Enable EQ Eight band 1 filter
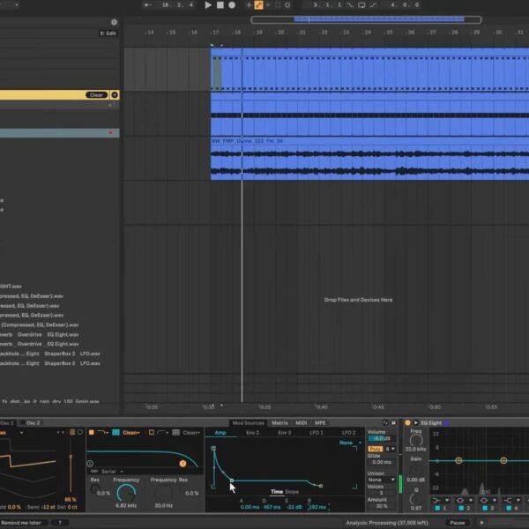 pyautogui.click(x=436, y=509)
